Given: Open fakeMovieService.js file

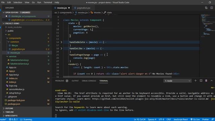Looking at the screenshot, I should 19,64.
